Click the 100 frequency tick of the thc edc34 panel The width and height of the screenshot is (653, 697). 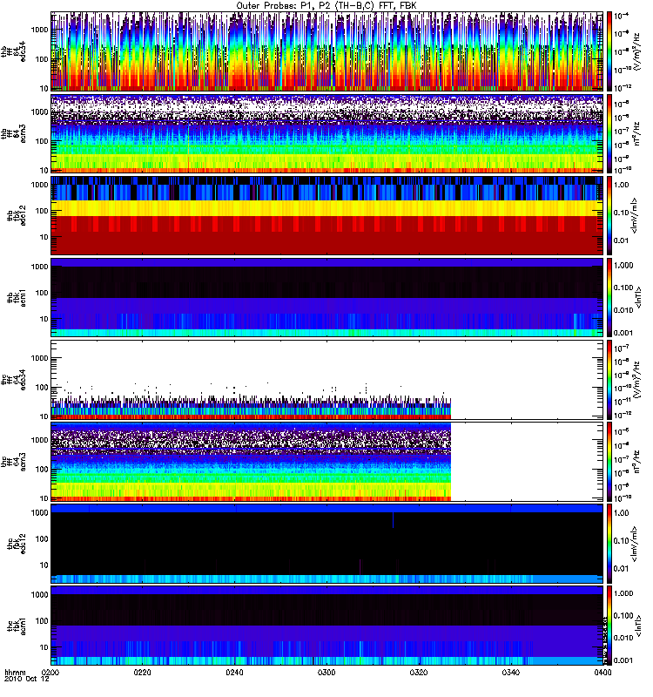click(x=42, y=387)
